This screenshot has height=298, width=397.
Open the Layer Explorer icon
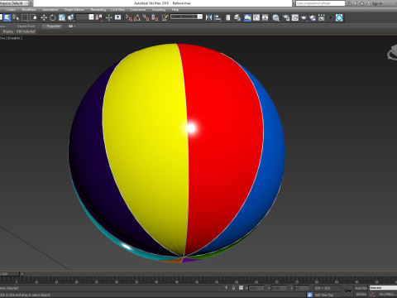237,17
